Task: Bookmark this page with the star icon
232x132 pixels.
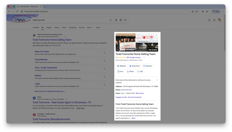Action: pos(207,11)
